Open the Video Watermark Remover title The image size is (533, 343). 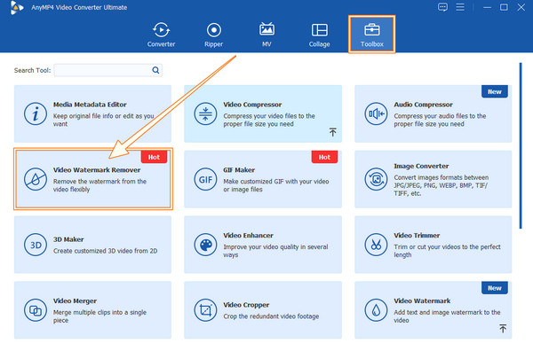pyautogui.click(x=97, y=170)
